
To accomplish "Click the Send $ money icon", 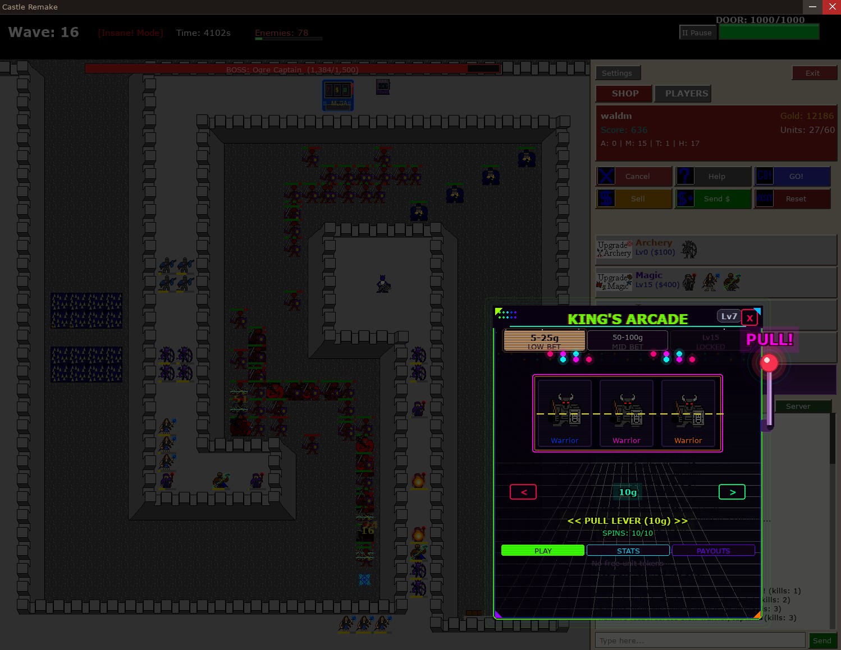I will 685,199.
